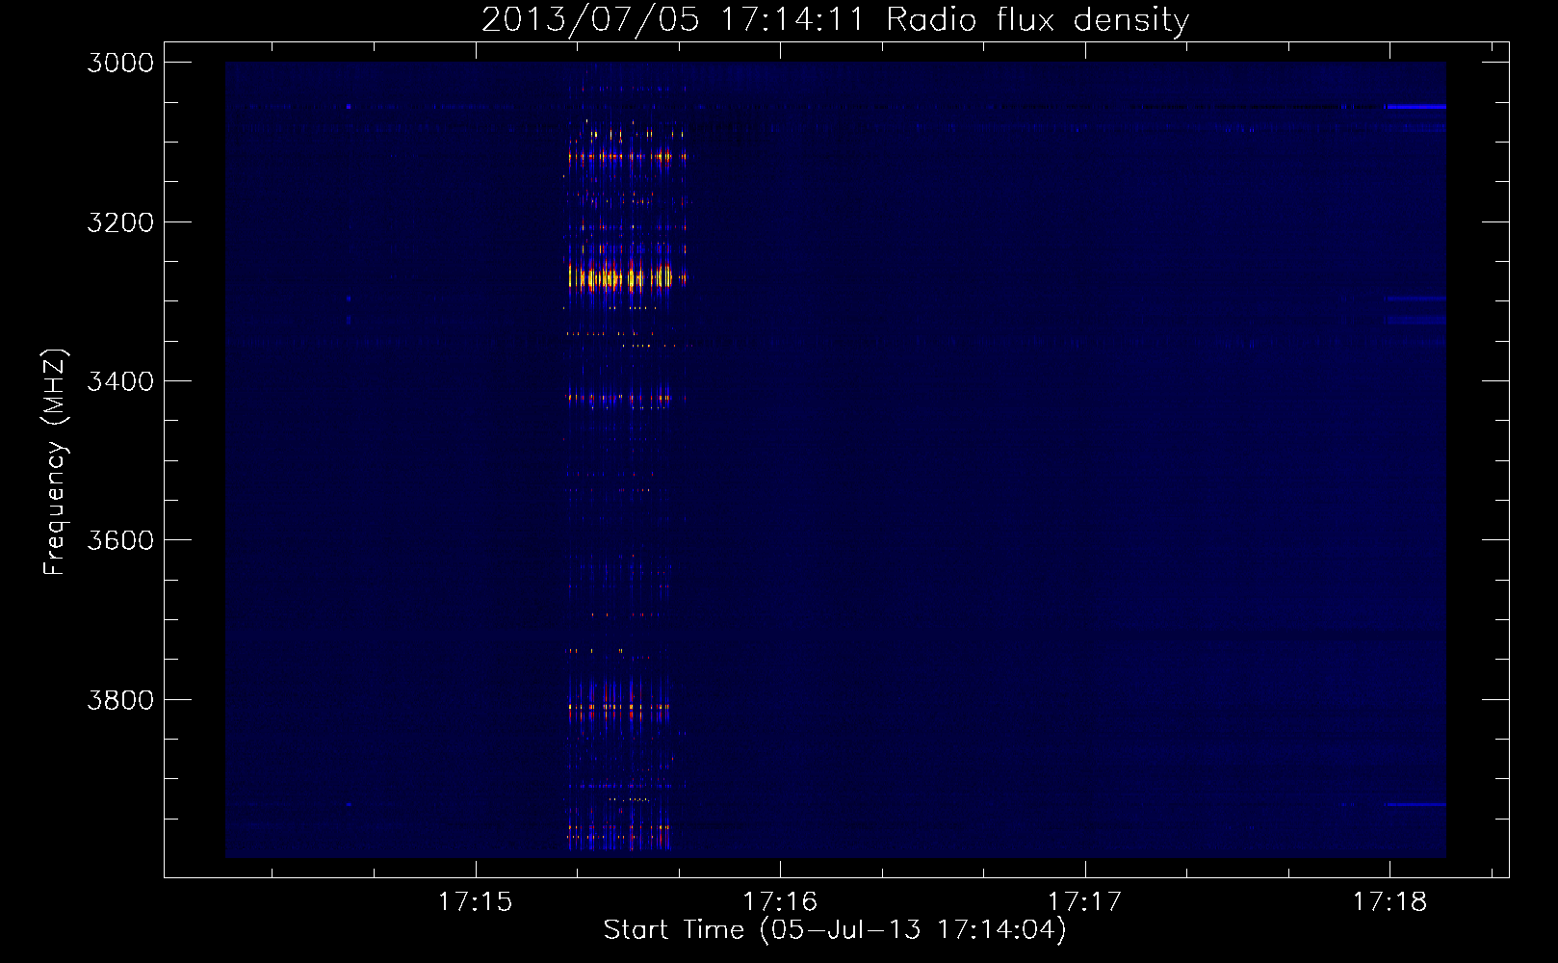
Task: Click the bright blue line near 3050 MHz at 17:18
Action: (x=1415, y=107)
